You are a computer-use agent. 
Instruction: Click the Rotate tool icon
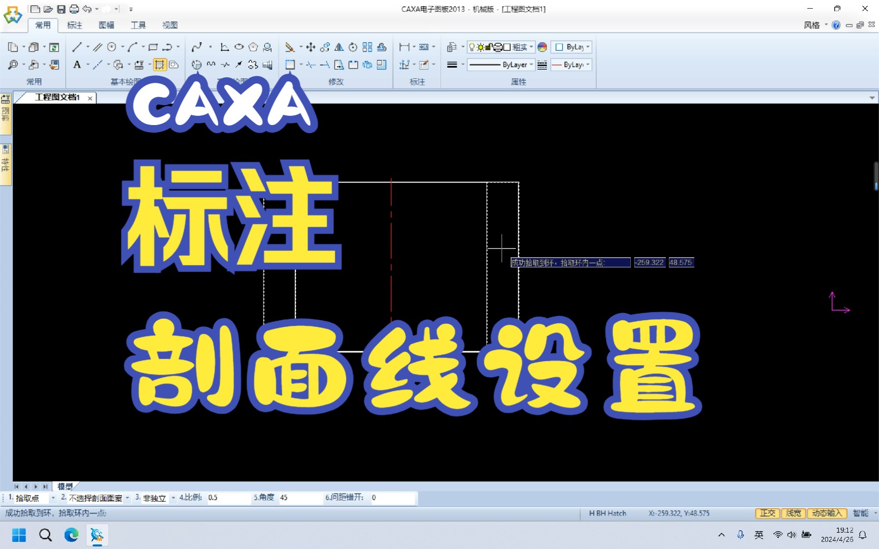click(x=353, y=47)
